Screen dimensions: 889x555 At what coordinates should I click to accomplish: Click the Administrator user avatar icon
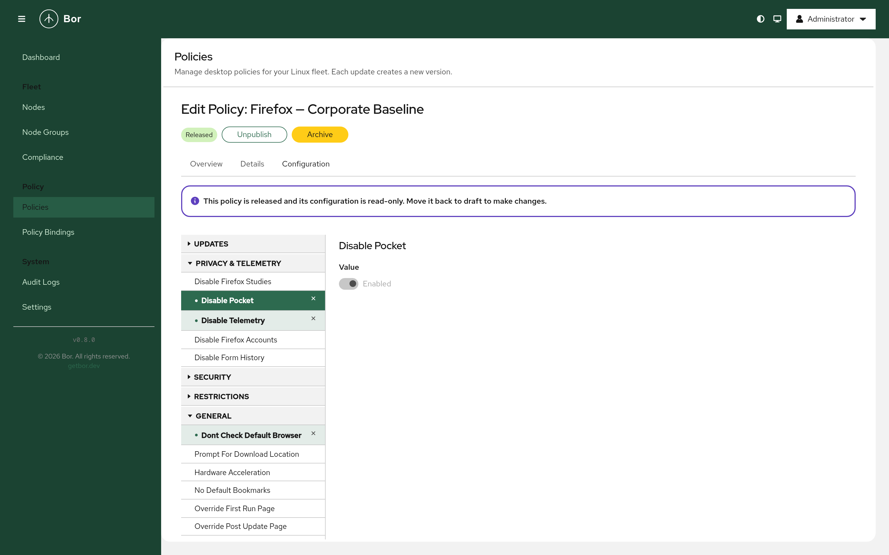pos(799,19)
